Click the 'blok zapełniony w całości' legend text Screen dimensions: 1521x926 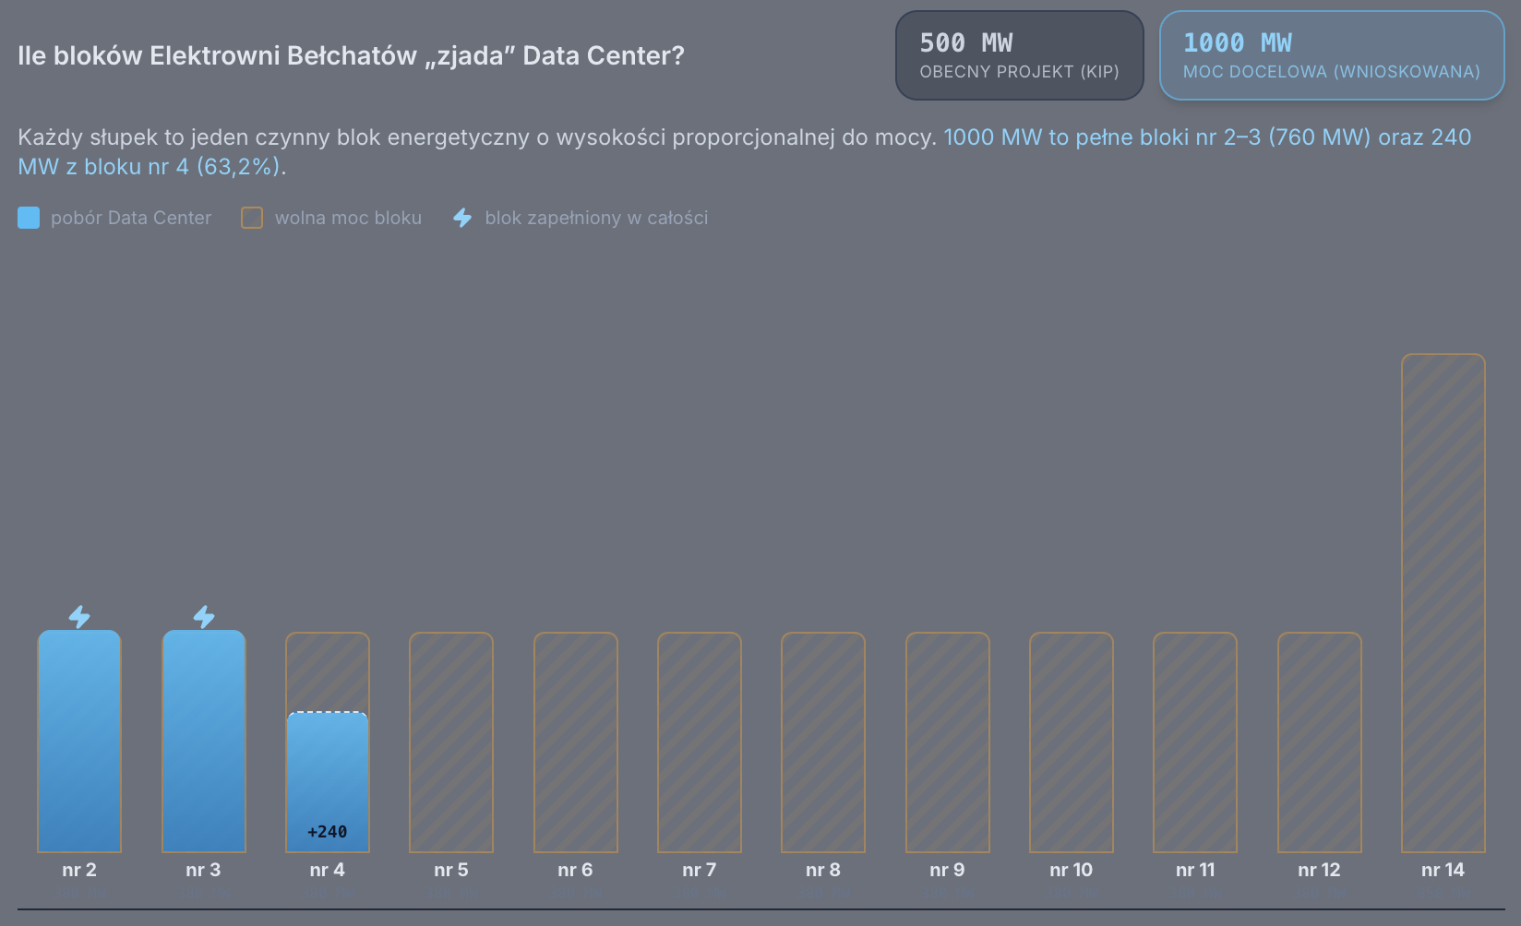tap(596, 218)
